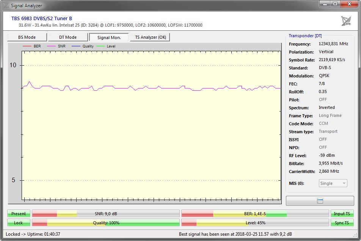Click the Frequency value 12343,831 MHz
The height and width of the screenshot is (241, 361).
tap(333, 44)
